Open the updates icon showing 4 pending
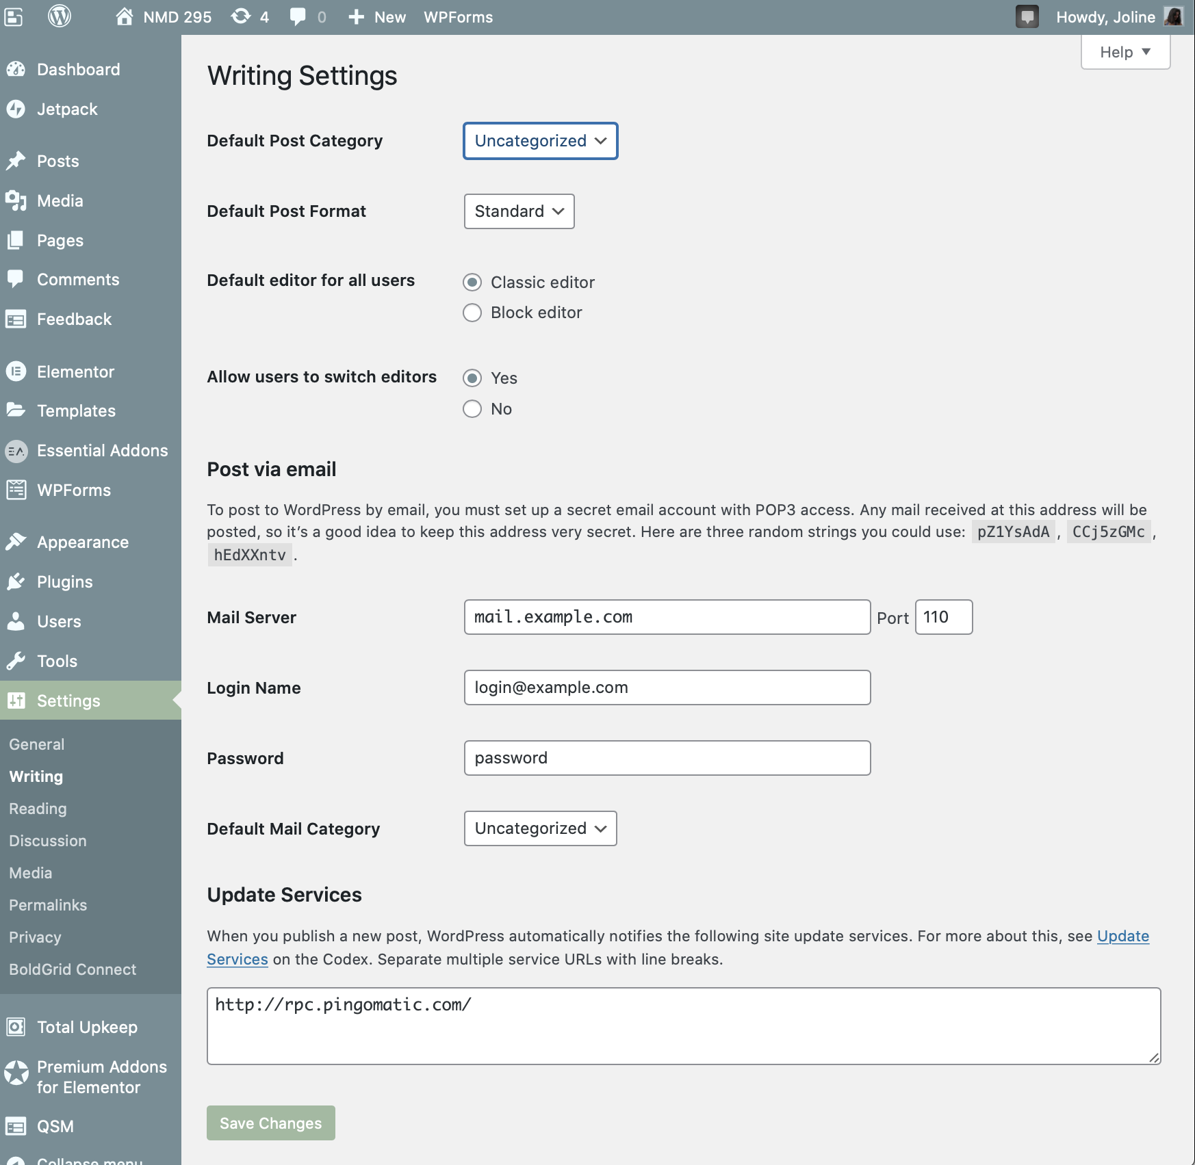 (x=241, y=16)
